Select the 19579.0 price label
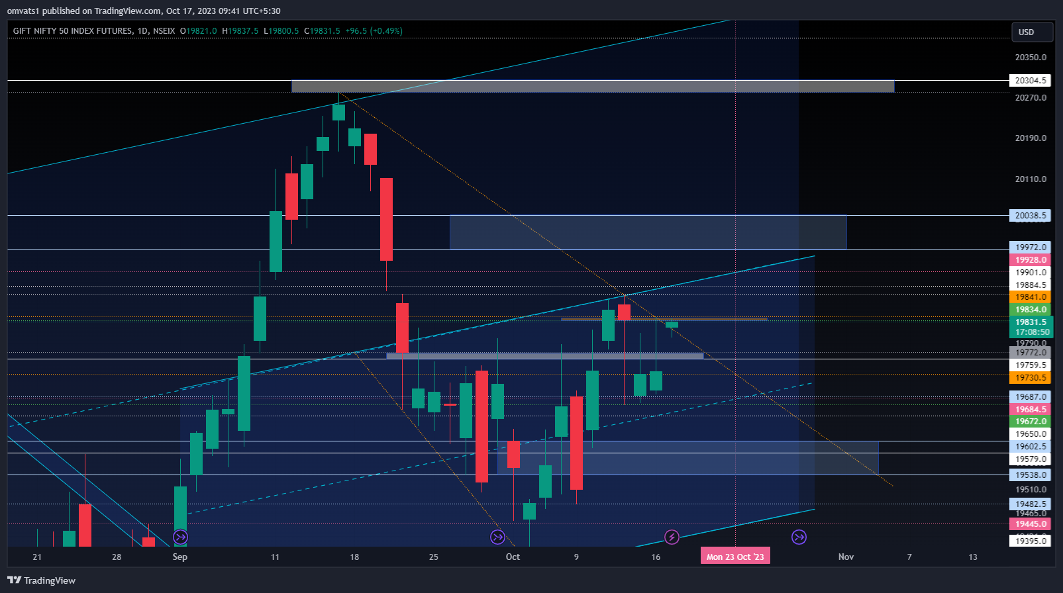The image size is (1063, 593). point(1031,459)
